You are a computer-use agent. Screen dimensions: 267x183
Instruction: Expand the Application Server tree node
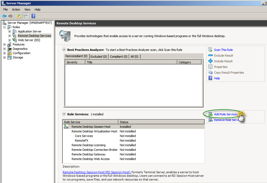click(9, 31)
